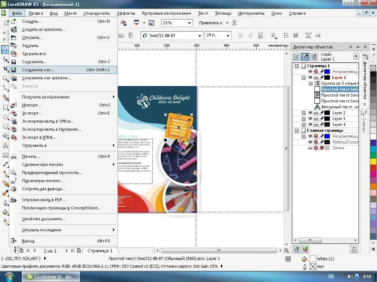The height and width of the screenshot is (282, 377).
Task: Switch to the Страница 1 page tab
Action: (100, 250)
